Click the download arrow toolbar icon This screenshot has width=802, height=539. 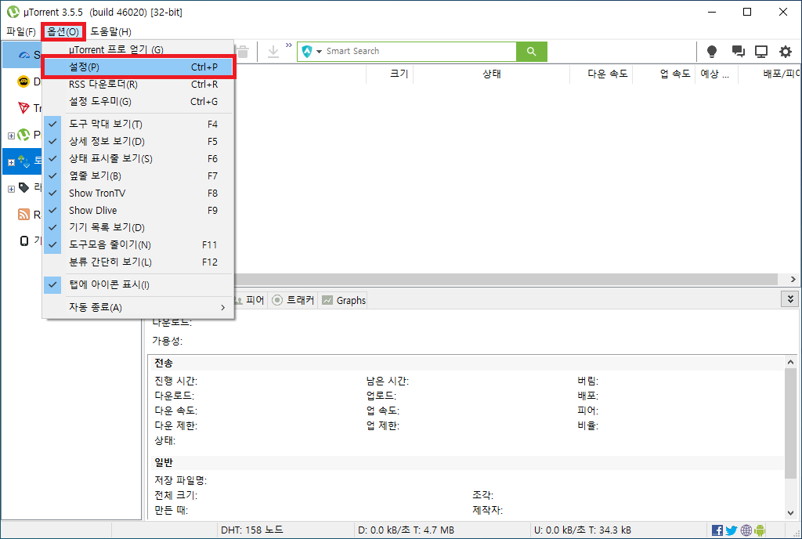pyautogui.click(x=273, y=51)
